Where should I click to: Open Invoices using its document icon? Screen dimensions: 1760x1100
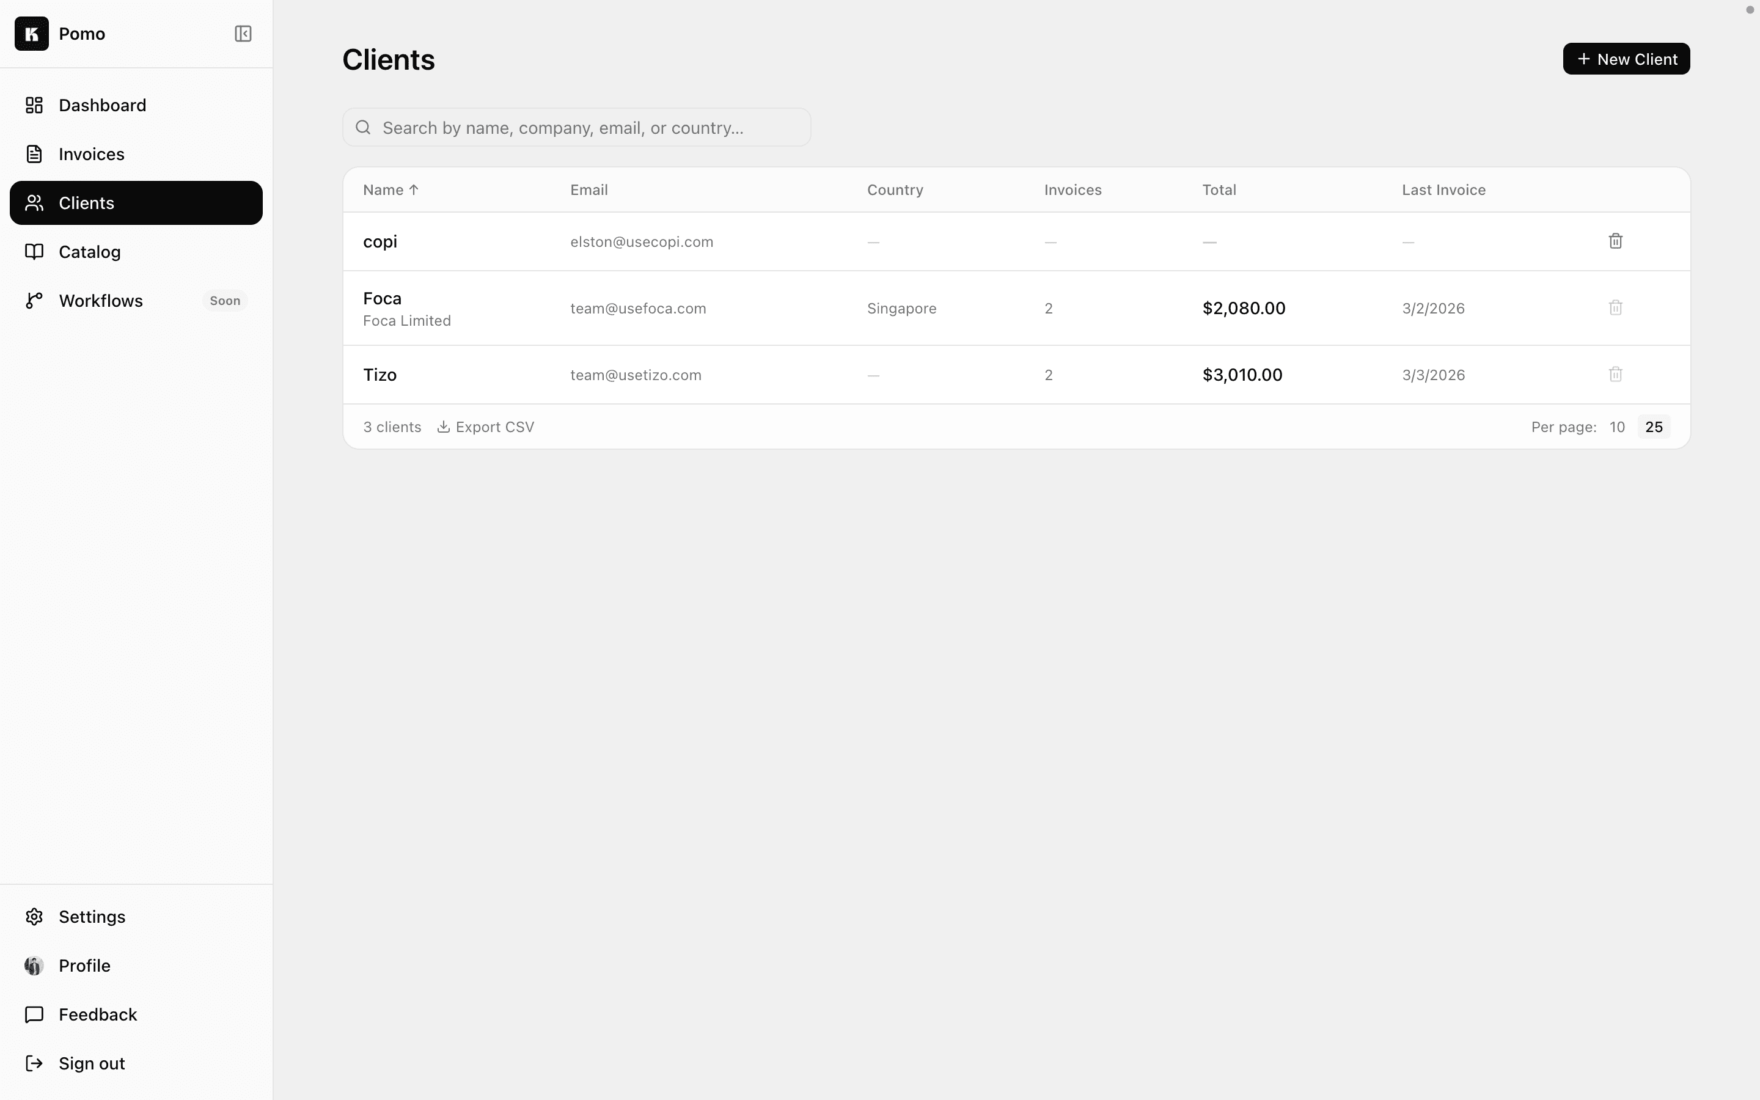click(x=34, y=153)
